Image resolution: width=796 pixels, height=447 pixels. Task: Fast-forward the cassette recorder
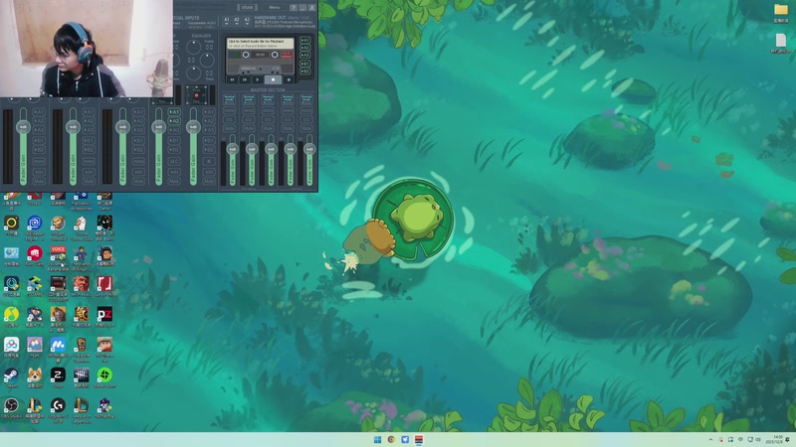[245, 79]
